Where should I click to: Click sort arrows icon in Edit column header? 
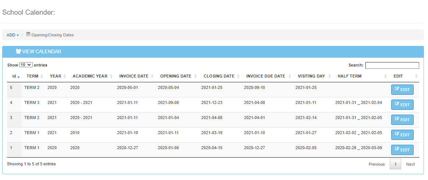(x=416, y=76)
